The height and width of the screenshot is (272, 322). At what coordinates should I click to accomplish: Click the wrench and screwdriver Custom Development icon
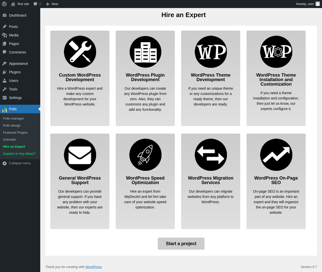(80, 52)
